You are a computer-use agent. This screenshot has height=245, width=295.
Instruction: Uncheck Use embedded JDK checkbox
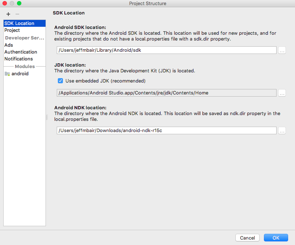tap(60, 81)
